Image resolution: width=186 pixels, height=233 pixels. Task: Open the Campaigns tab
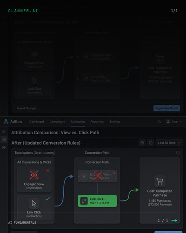57,122
